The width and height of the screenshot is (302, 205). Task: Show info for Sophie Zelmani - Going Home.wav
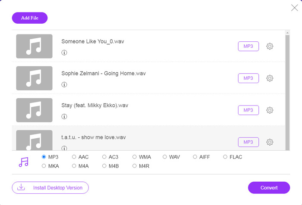coord(64,84)
